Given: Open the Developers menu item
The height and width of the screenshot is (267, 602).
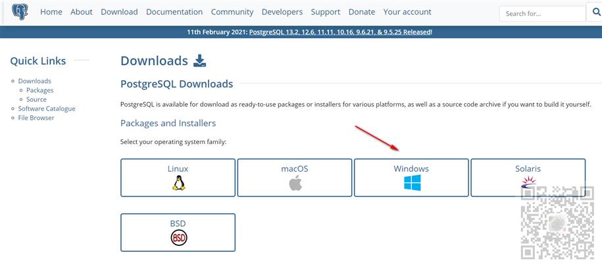Looking at the screenshot, I should coord(282,12).
